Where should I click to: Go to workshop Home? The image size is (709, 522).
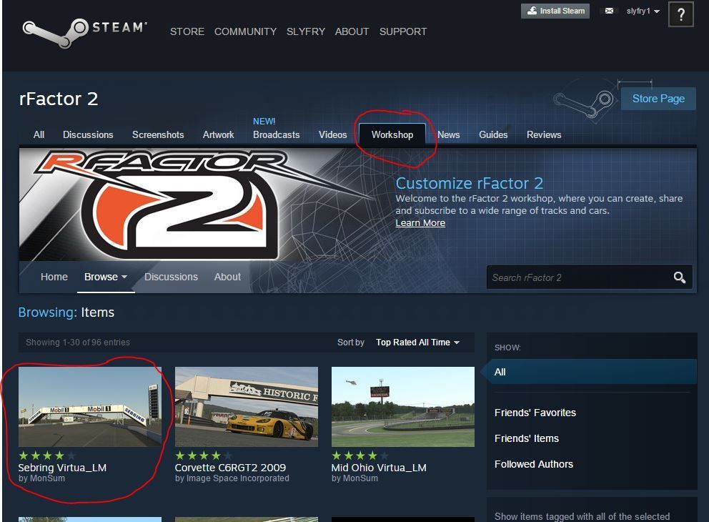pyautogui.click(x=54, y=277)
